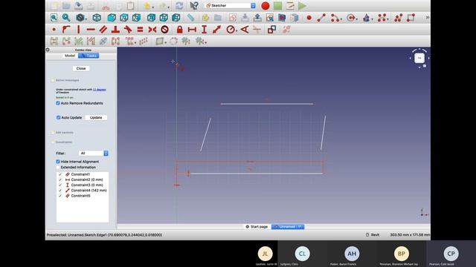
Task: Toggle the checkmark for Constraint4 (142 mm)
Action: click(x=60, y=191)
